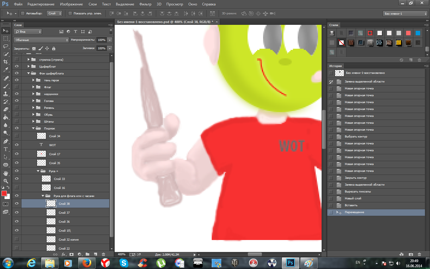The width and height of the screenshot is (430, 269).
Task: Open the Слой auto-select dropdown
Action: [x=54, y=13]
